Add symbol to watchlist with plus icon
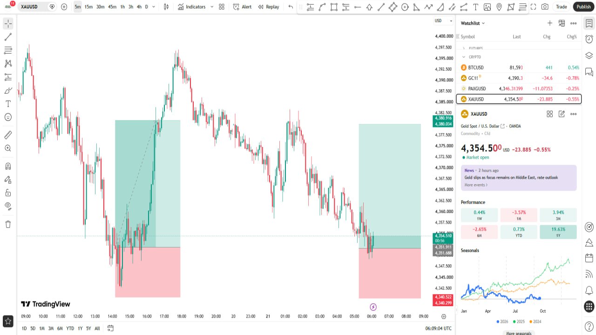The width and height of the screenshot is (596, 335). [550, 23]
